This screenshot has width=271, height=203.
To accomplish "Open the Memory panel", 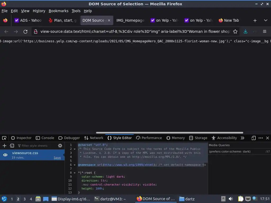I will (x=175, y=138).
